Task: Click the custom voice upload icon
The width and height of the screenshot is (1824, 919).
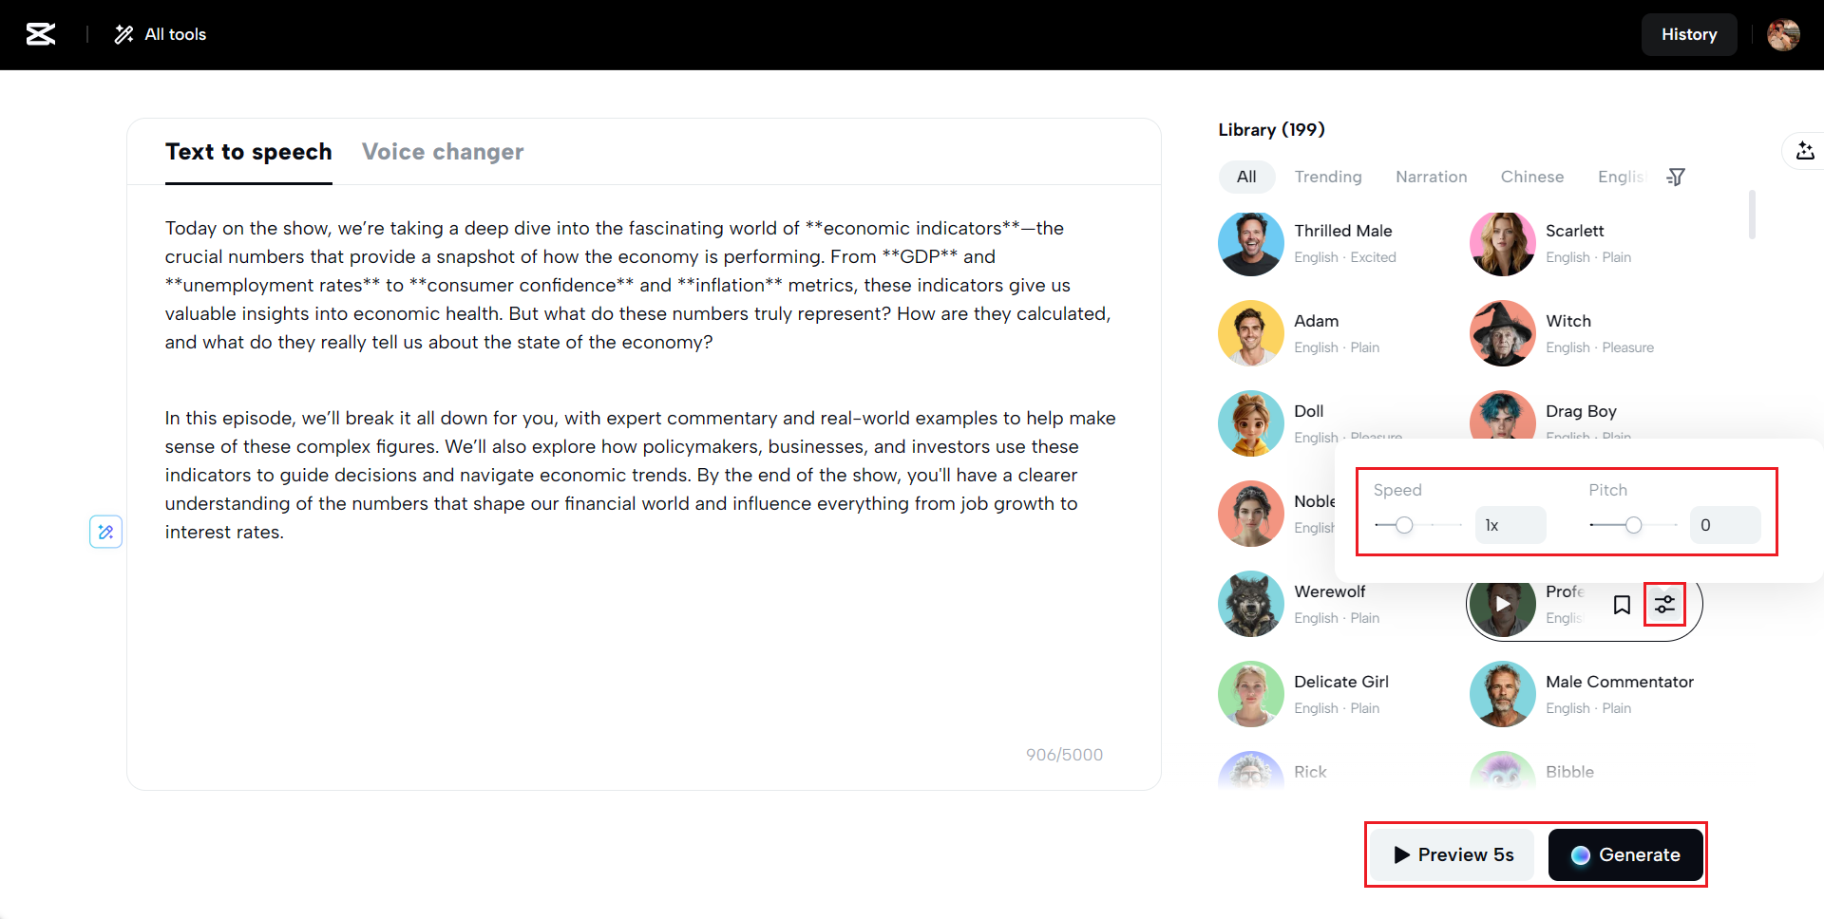Action: (x=1804, y=151)
